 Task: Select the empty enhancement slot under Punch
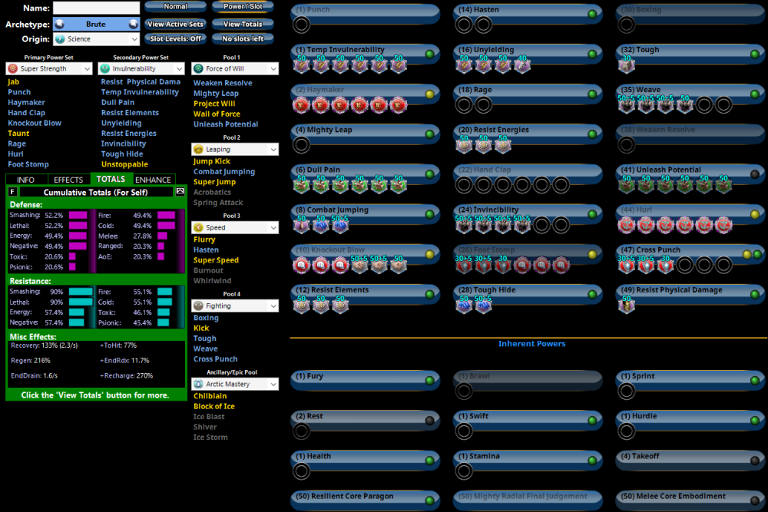(301, 25)
